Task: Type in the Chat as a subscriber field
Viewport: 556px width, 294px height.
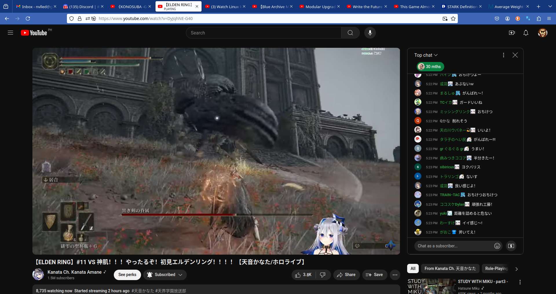Action: tap(454, 246)
